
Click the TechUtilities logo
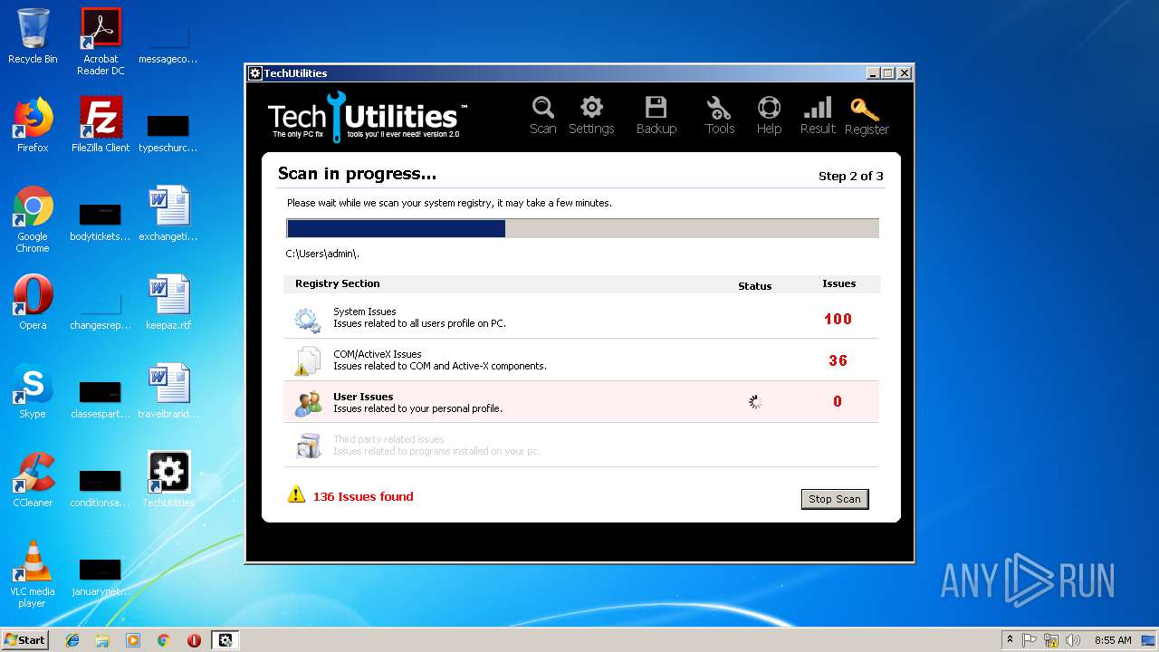pos(368,116)
